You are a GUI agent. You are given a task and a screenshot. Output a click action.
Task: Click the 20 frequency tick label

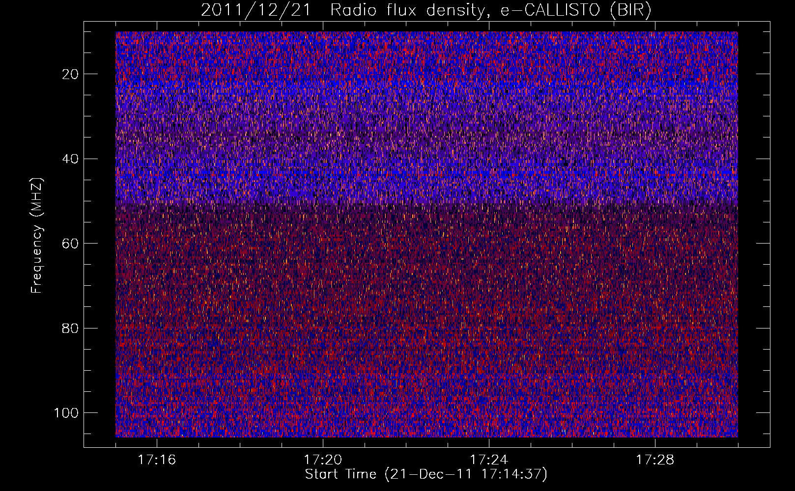[71, 74]
